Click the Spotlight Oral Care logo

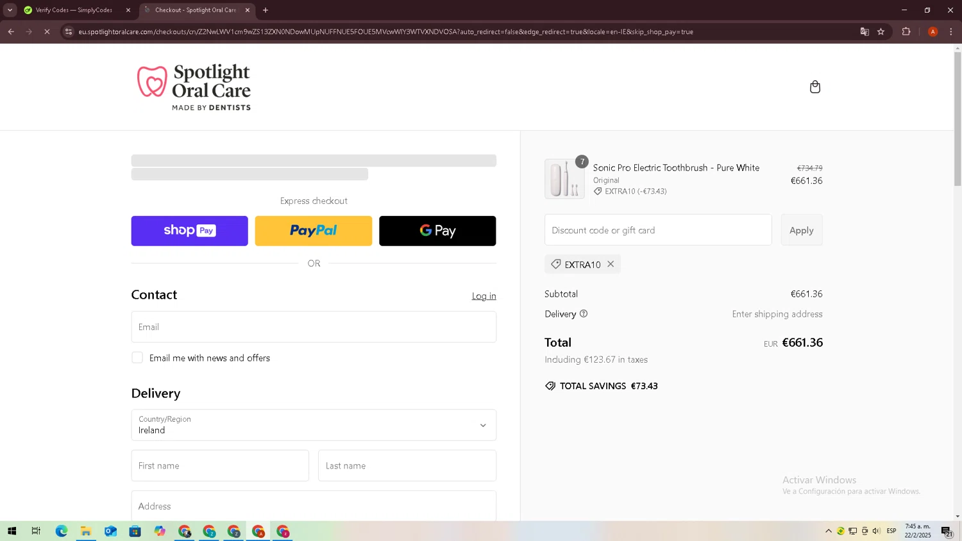194,87
